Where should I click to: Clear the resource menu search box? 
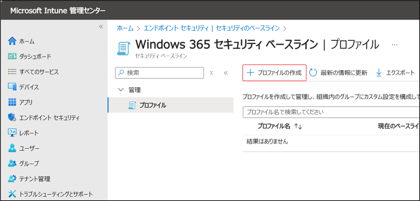[211, 73]
